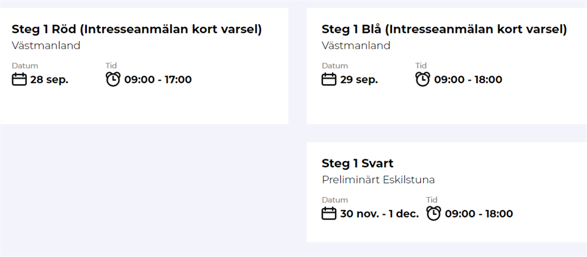Select the 28 sep. date

(x=49, y=80)
